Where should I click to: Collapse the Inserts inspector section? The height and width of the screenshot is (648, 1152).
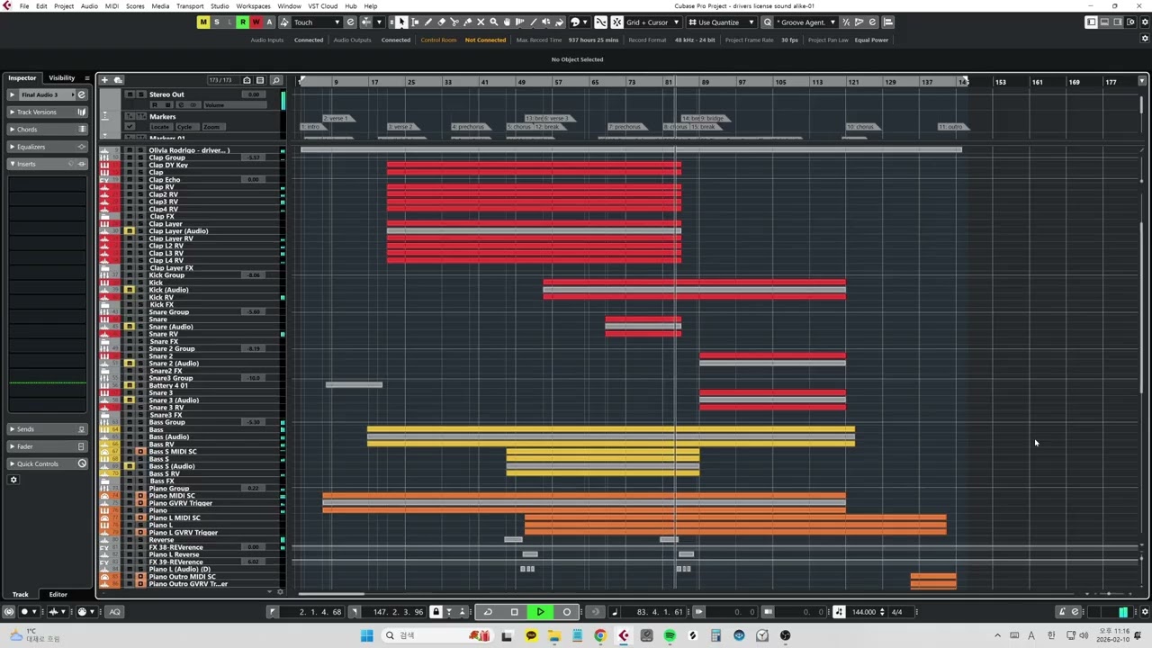pyautogui.click(x=12, y=164)
